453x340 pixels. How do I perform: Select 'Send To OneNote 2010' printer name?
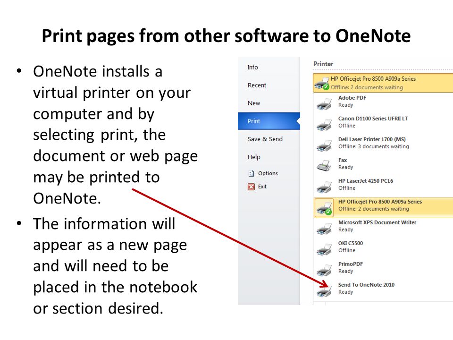[366, 285]
